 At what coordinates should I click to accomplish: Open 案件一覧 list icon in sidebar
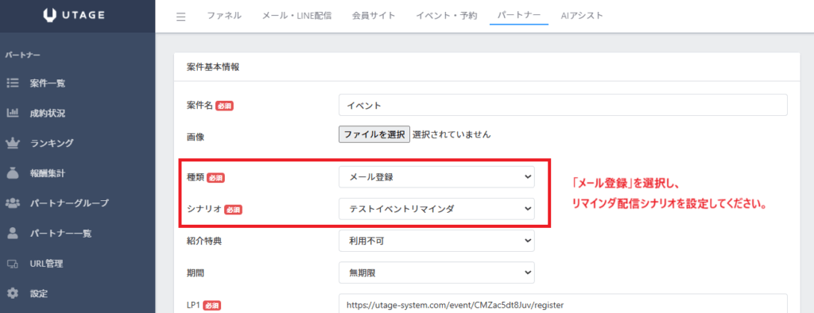[13, 83]
